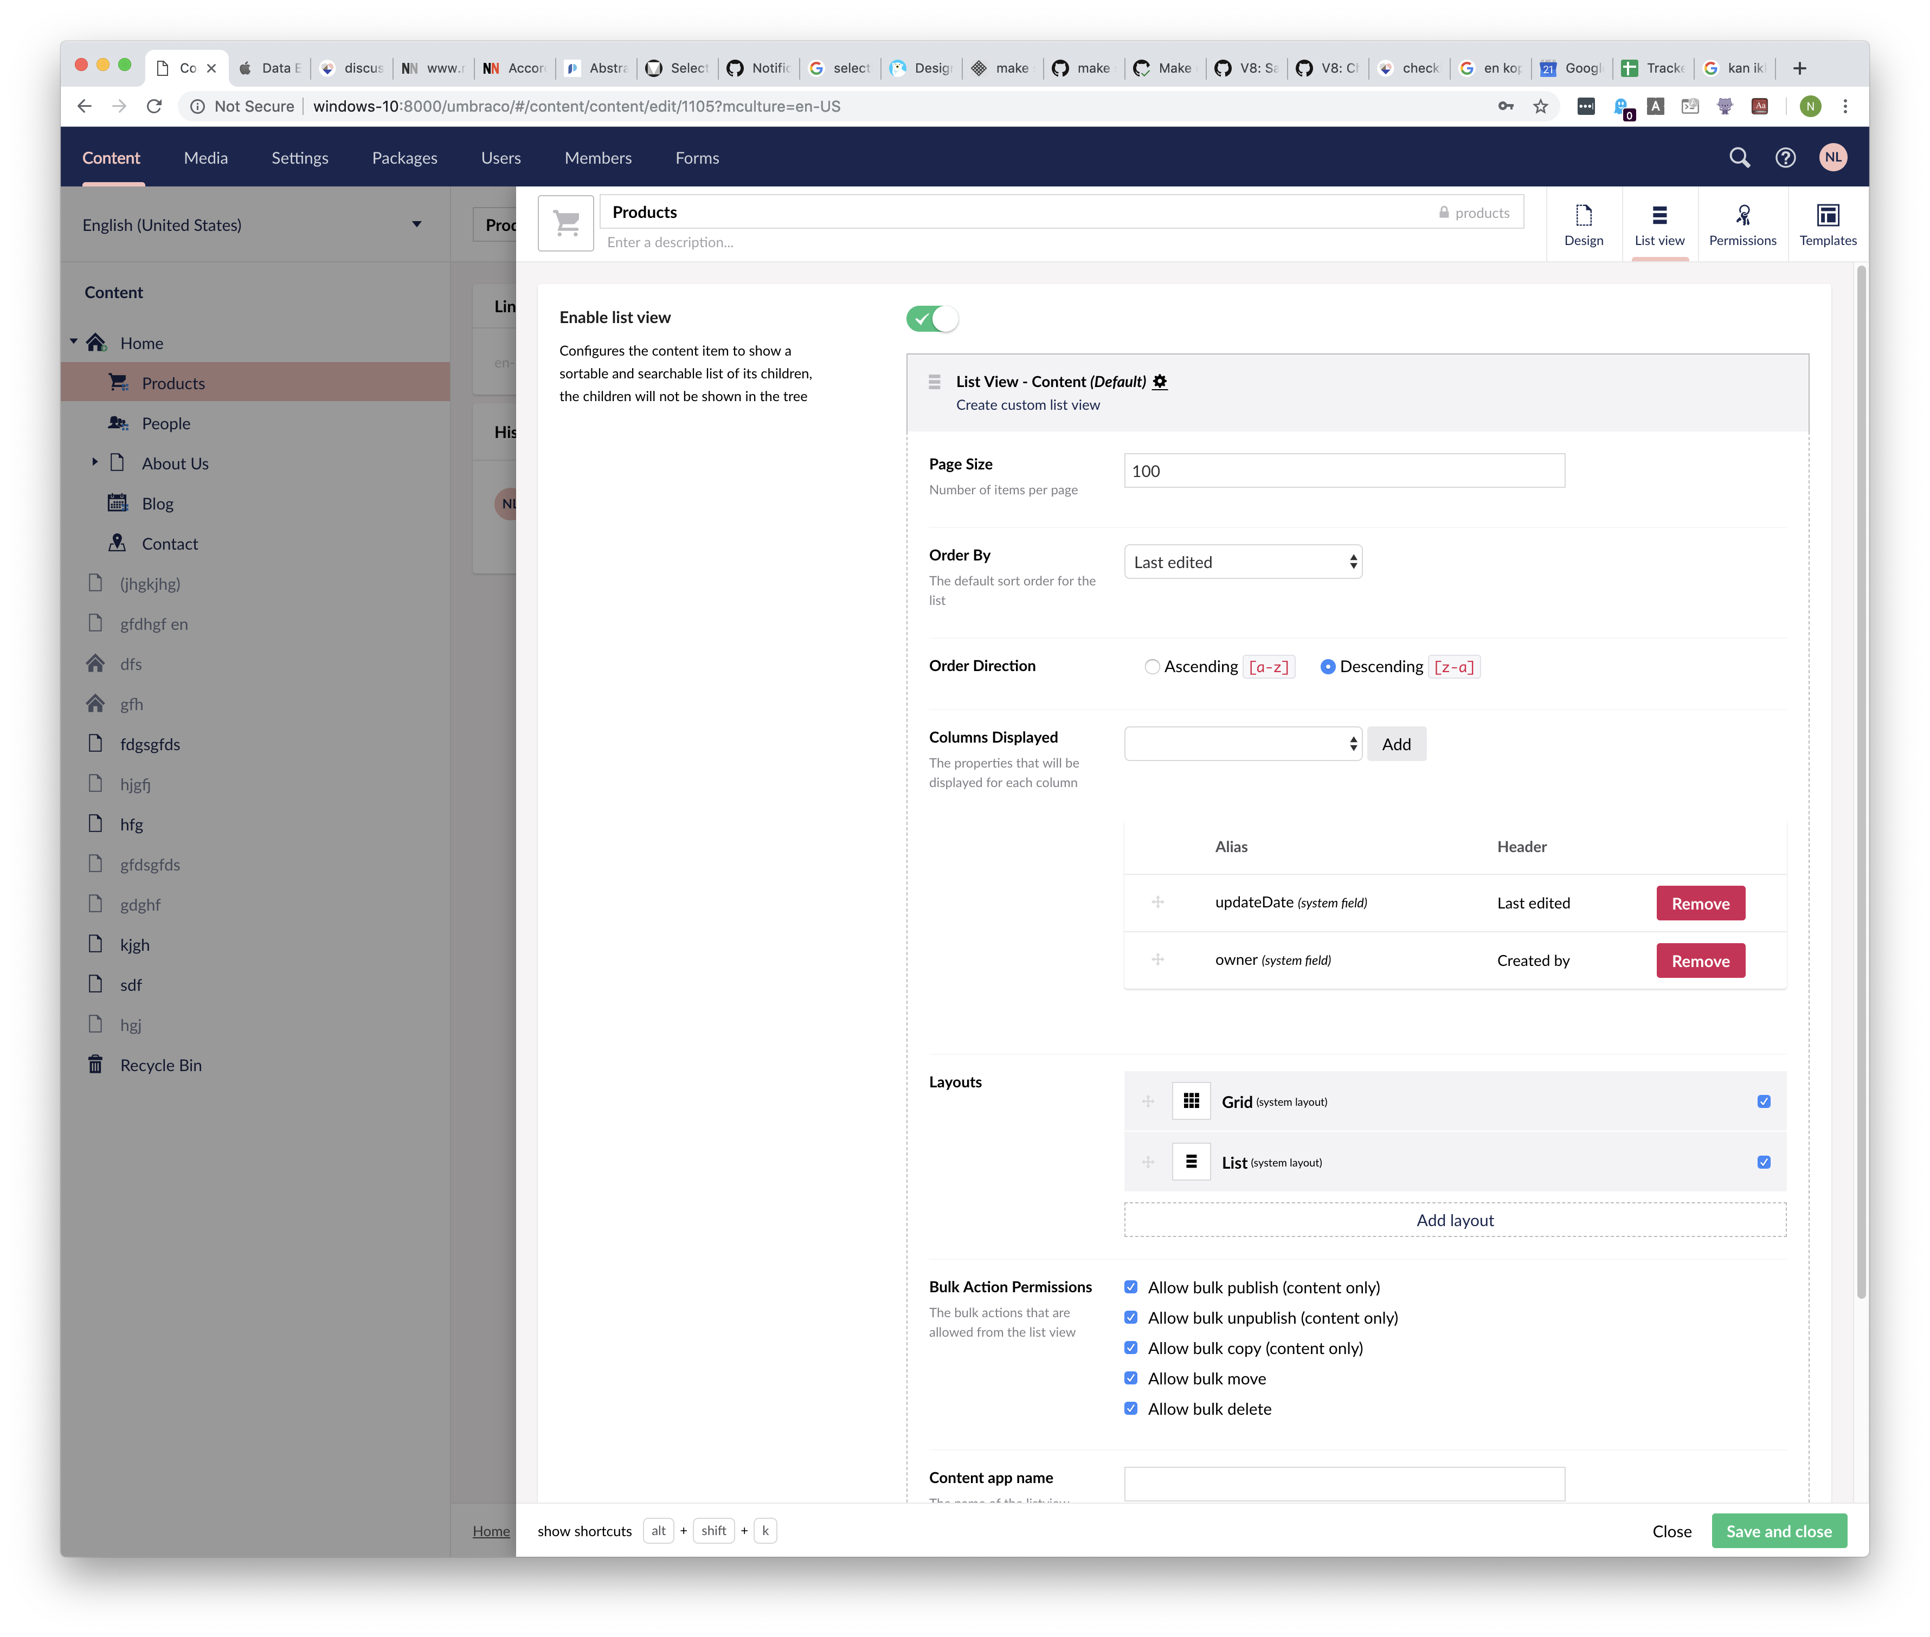The height and width of the screenshot is (1637, 1930).
Task: Uncheck Allow bulk unpublish
Action: (1130, 1318)
